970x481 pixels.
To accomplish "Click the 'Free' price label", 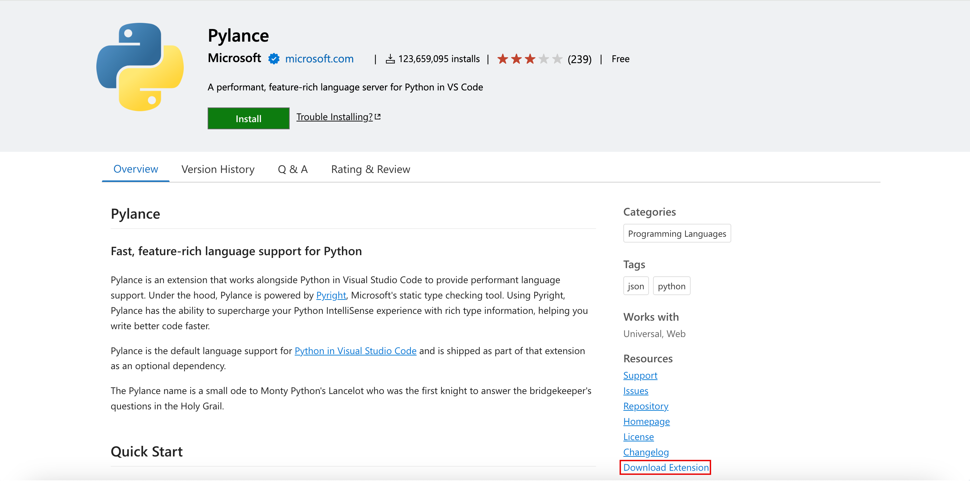I will coord(620,59).
